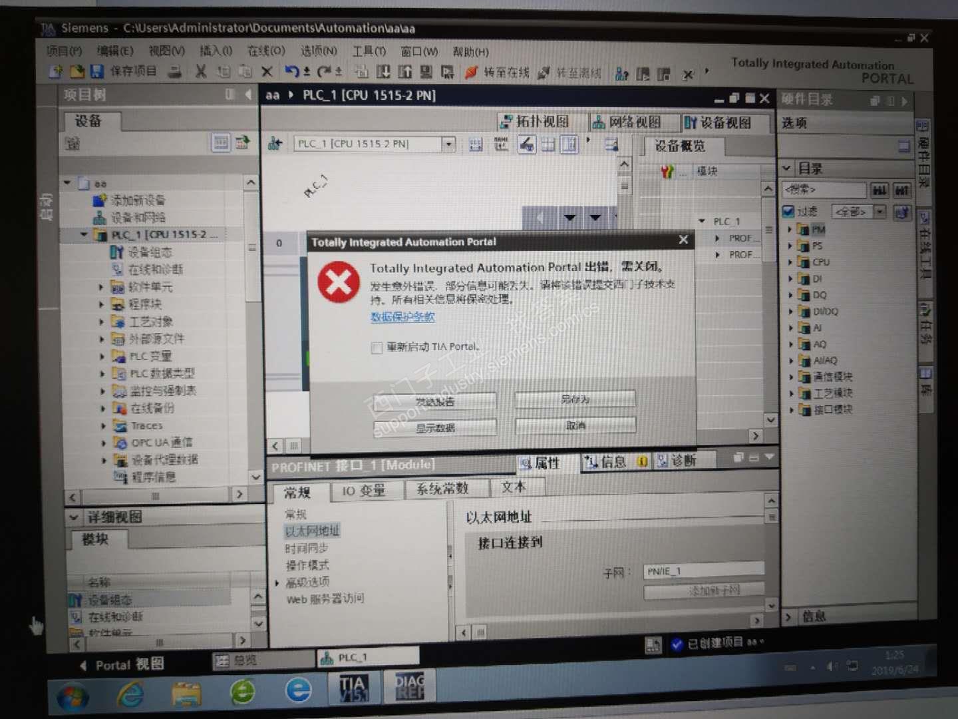Click the DIAG REP taskbar icon
Image resolution: width=958 pixels, height=719 pixels.
(x=409, y=688)
